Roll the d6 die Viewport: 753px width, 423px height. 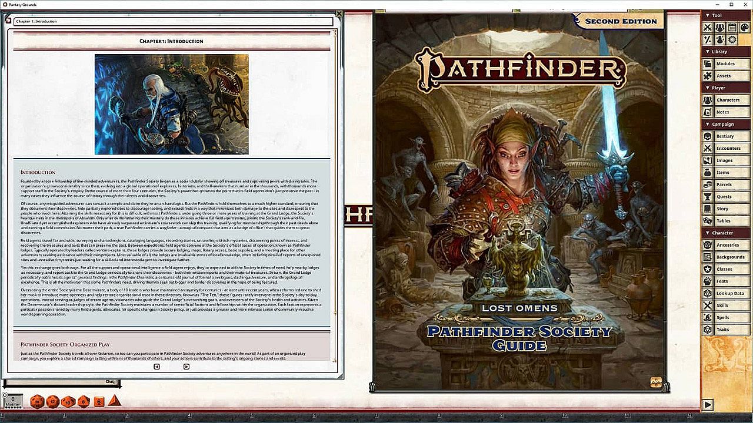click(x=99, y=401)
